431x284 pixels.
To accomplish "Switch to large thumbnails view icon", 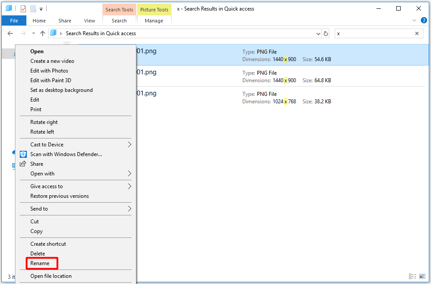I will point(422,277).
